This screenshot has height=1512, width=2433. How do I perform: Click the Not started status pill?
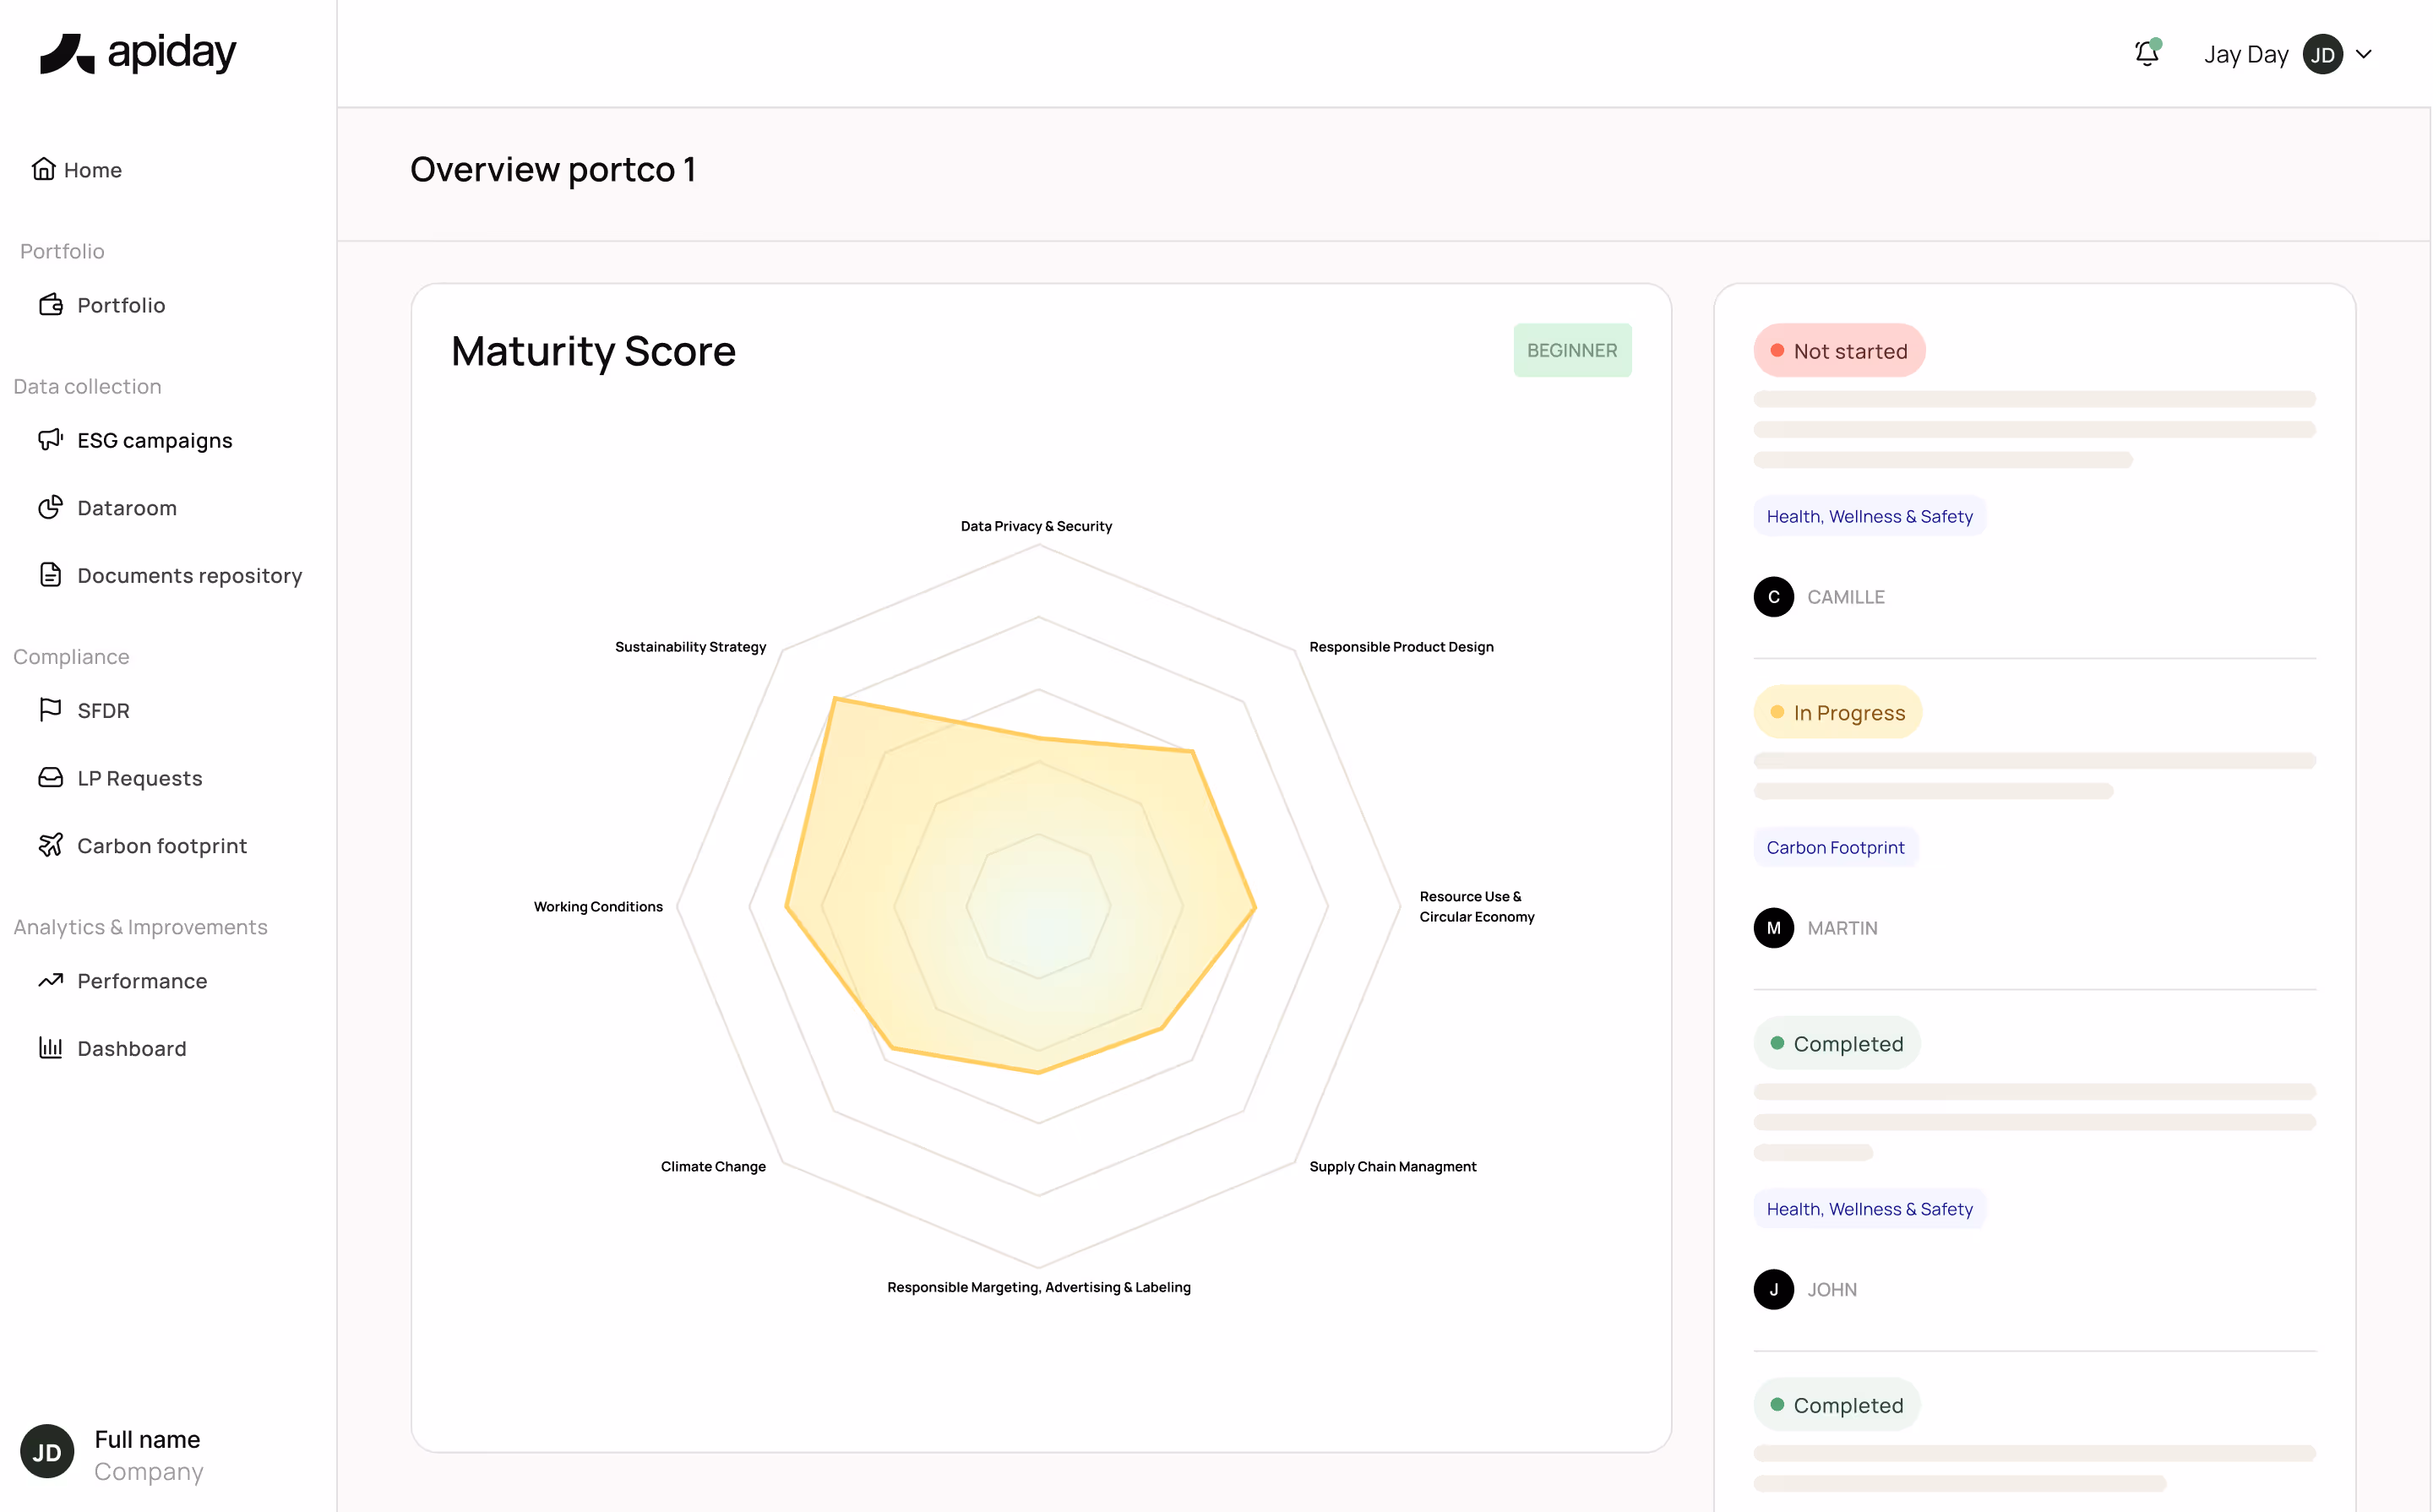[x=1838, y=351]
